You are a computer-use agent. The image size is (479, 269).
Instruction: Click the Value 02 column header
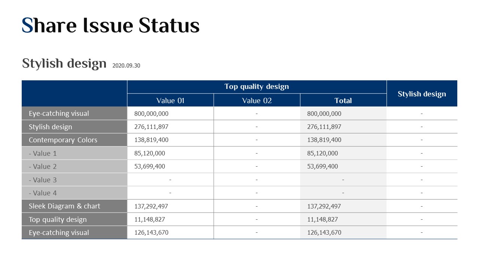tap(257, 100)
